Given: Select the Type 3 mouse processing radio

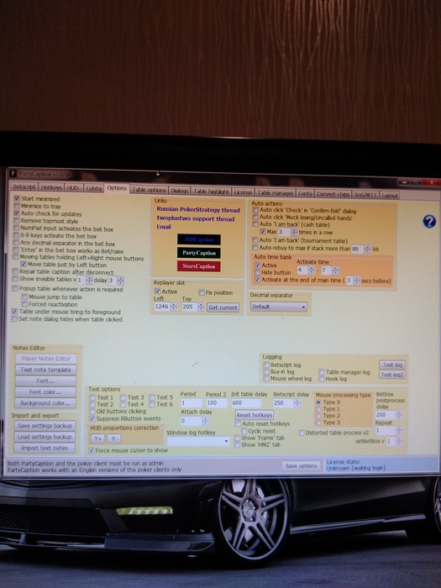Looking at the screenshot, I should (318, 423).
